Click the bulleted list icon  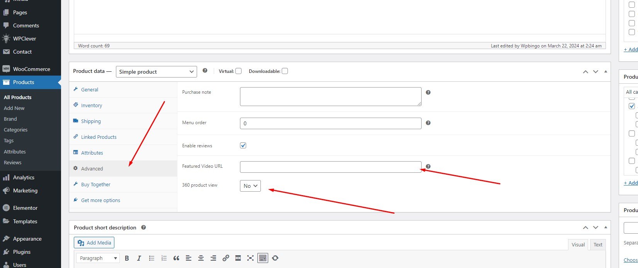point(151,258)
